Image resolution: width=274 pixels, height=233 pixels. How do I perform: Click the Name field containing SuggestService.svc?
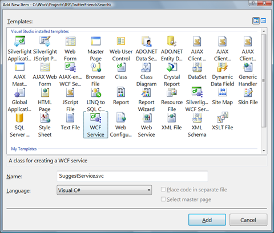(132, 176)
